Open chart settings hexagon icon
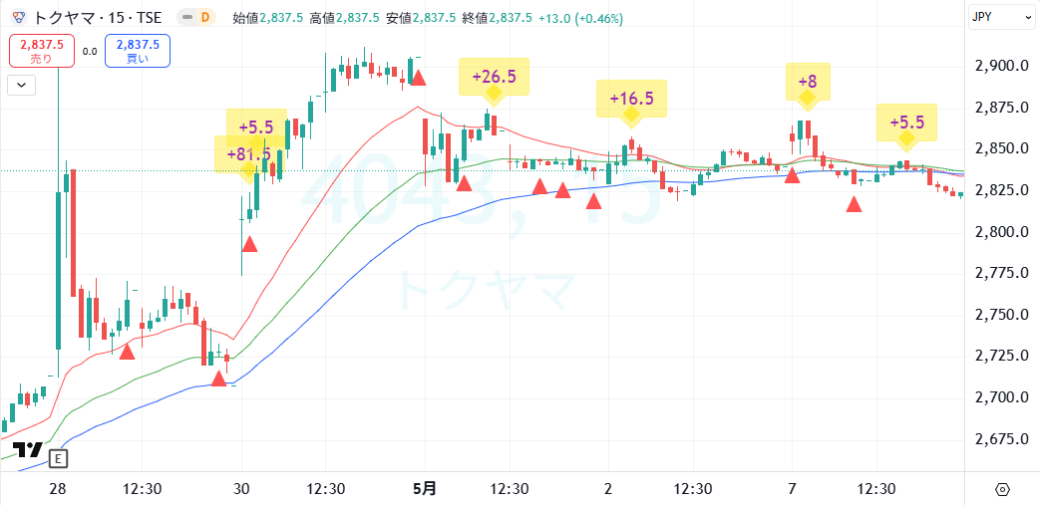 pyautogui.click(x=1002, y=489)
